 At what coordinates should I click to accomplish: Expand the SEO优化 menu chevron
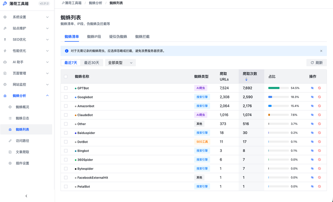coord(47,39)
